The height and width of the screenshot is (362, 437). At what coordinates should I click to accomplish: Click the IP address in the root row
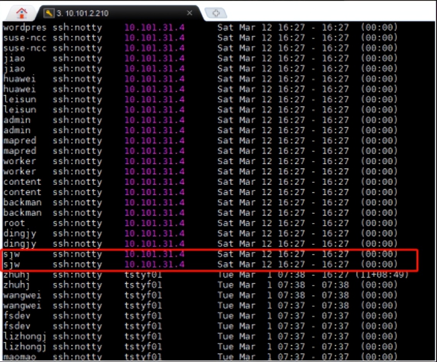pyautogui.click(x=154, y=223)
